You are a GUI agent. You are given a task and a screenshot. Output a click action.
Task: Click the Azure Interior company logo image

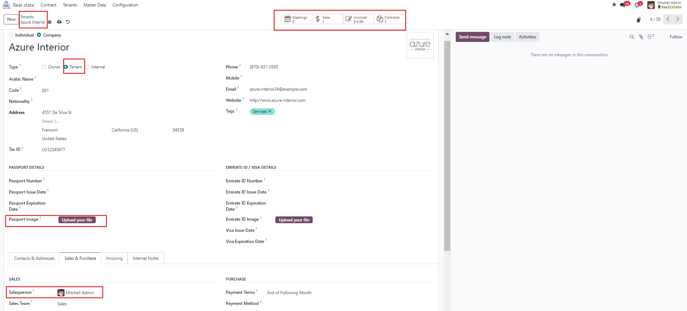tap(420, 46)
